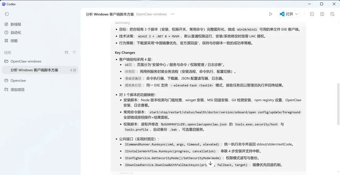Click the 线程 section label in sidebar
Image resolution: width=340 pixels, height=175 pixels.
click(8, 53)
